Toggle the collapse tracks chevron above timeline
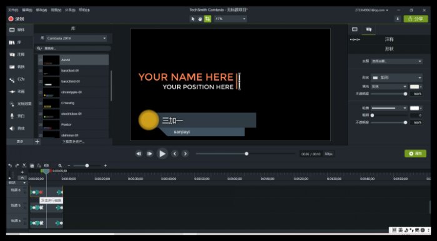The image size is (437, 241). click(x=22, y=178)
